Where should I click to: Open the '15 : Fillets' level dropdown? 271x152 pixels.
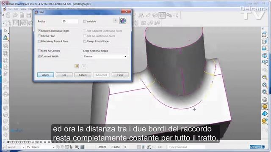pos(41,147)
